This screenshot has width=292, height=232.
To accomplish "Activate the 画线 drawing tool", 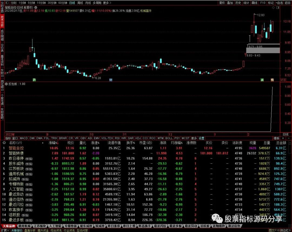I will [254, 3].
